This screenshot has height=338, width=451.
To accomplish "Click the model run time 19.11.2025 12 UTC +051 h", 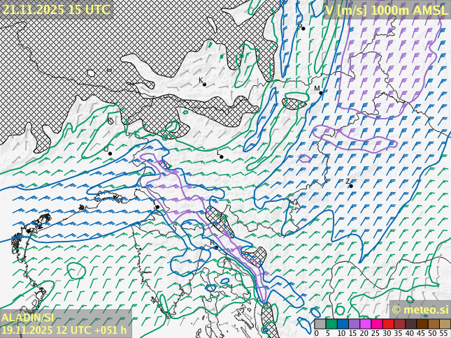I will [64, 330].
